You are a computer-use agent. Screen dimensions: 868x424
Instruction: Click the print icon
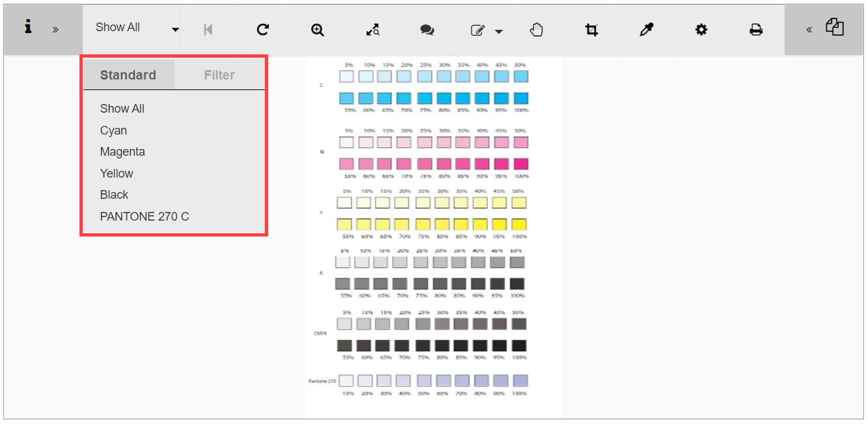(755, 30)
